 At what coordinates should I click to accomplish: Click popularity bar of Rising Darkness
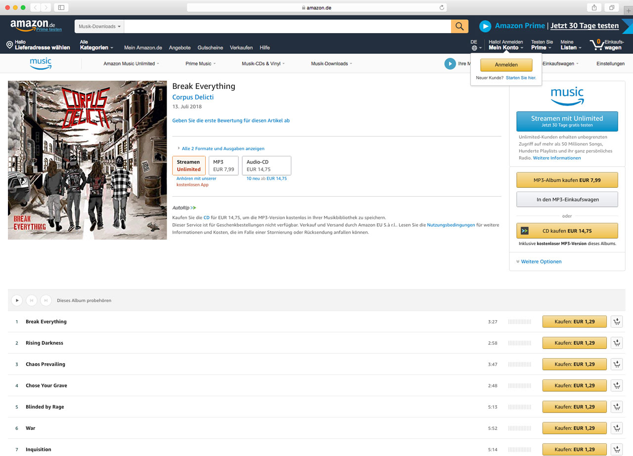point(519,343)
